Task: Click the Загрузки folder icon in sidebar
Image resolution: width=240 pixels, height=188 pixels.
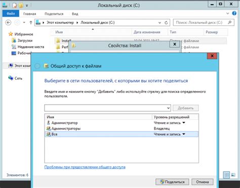Action: coord(14,40)
